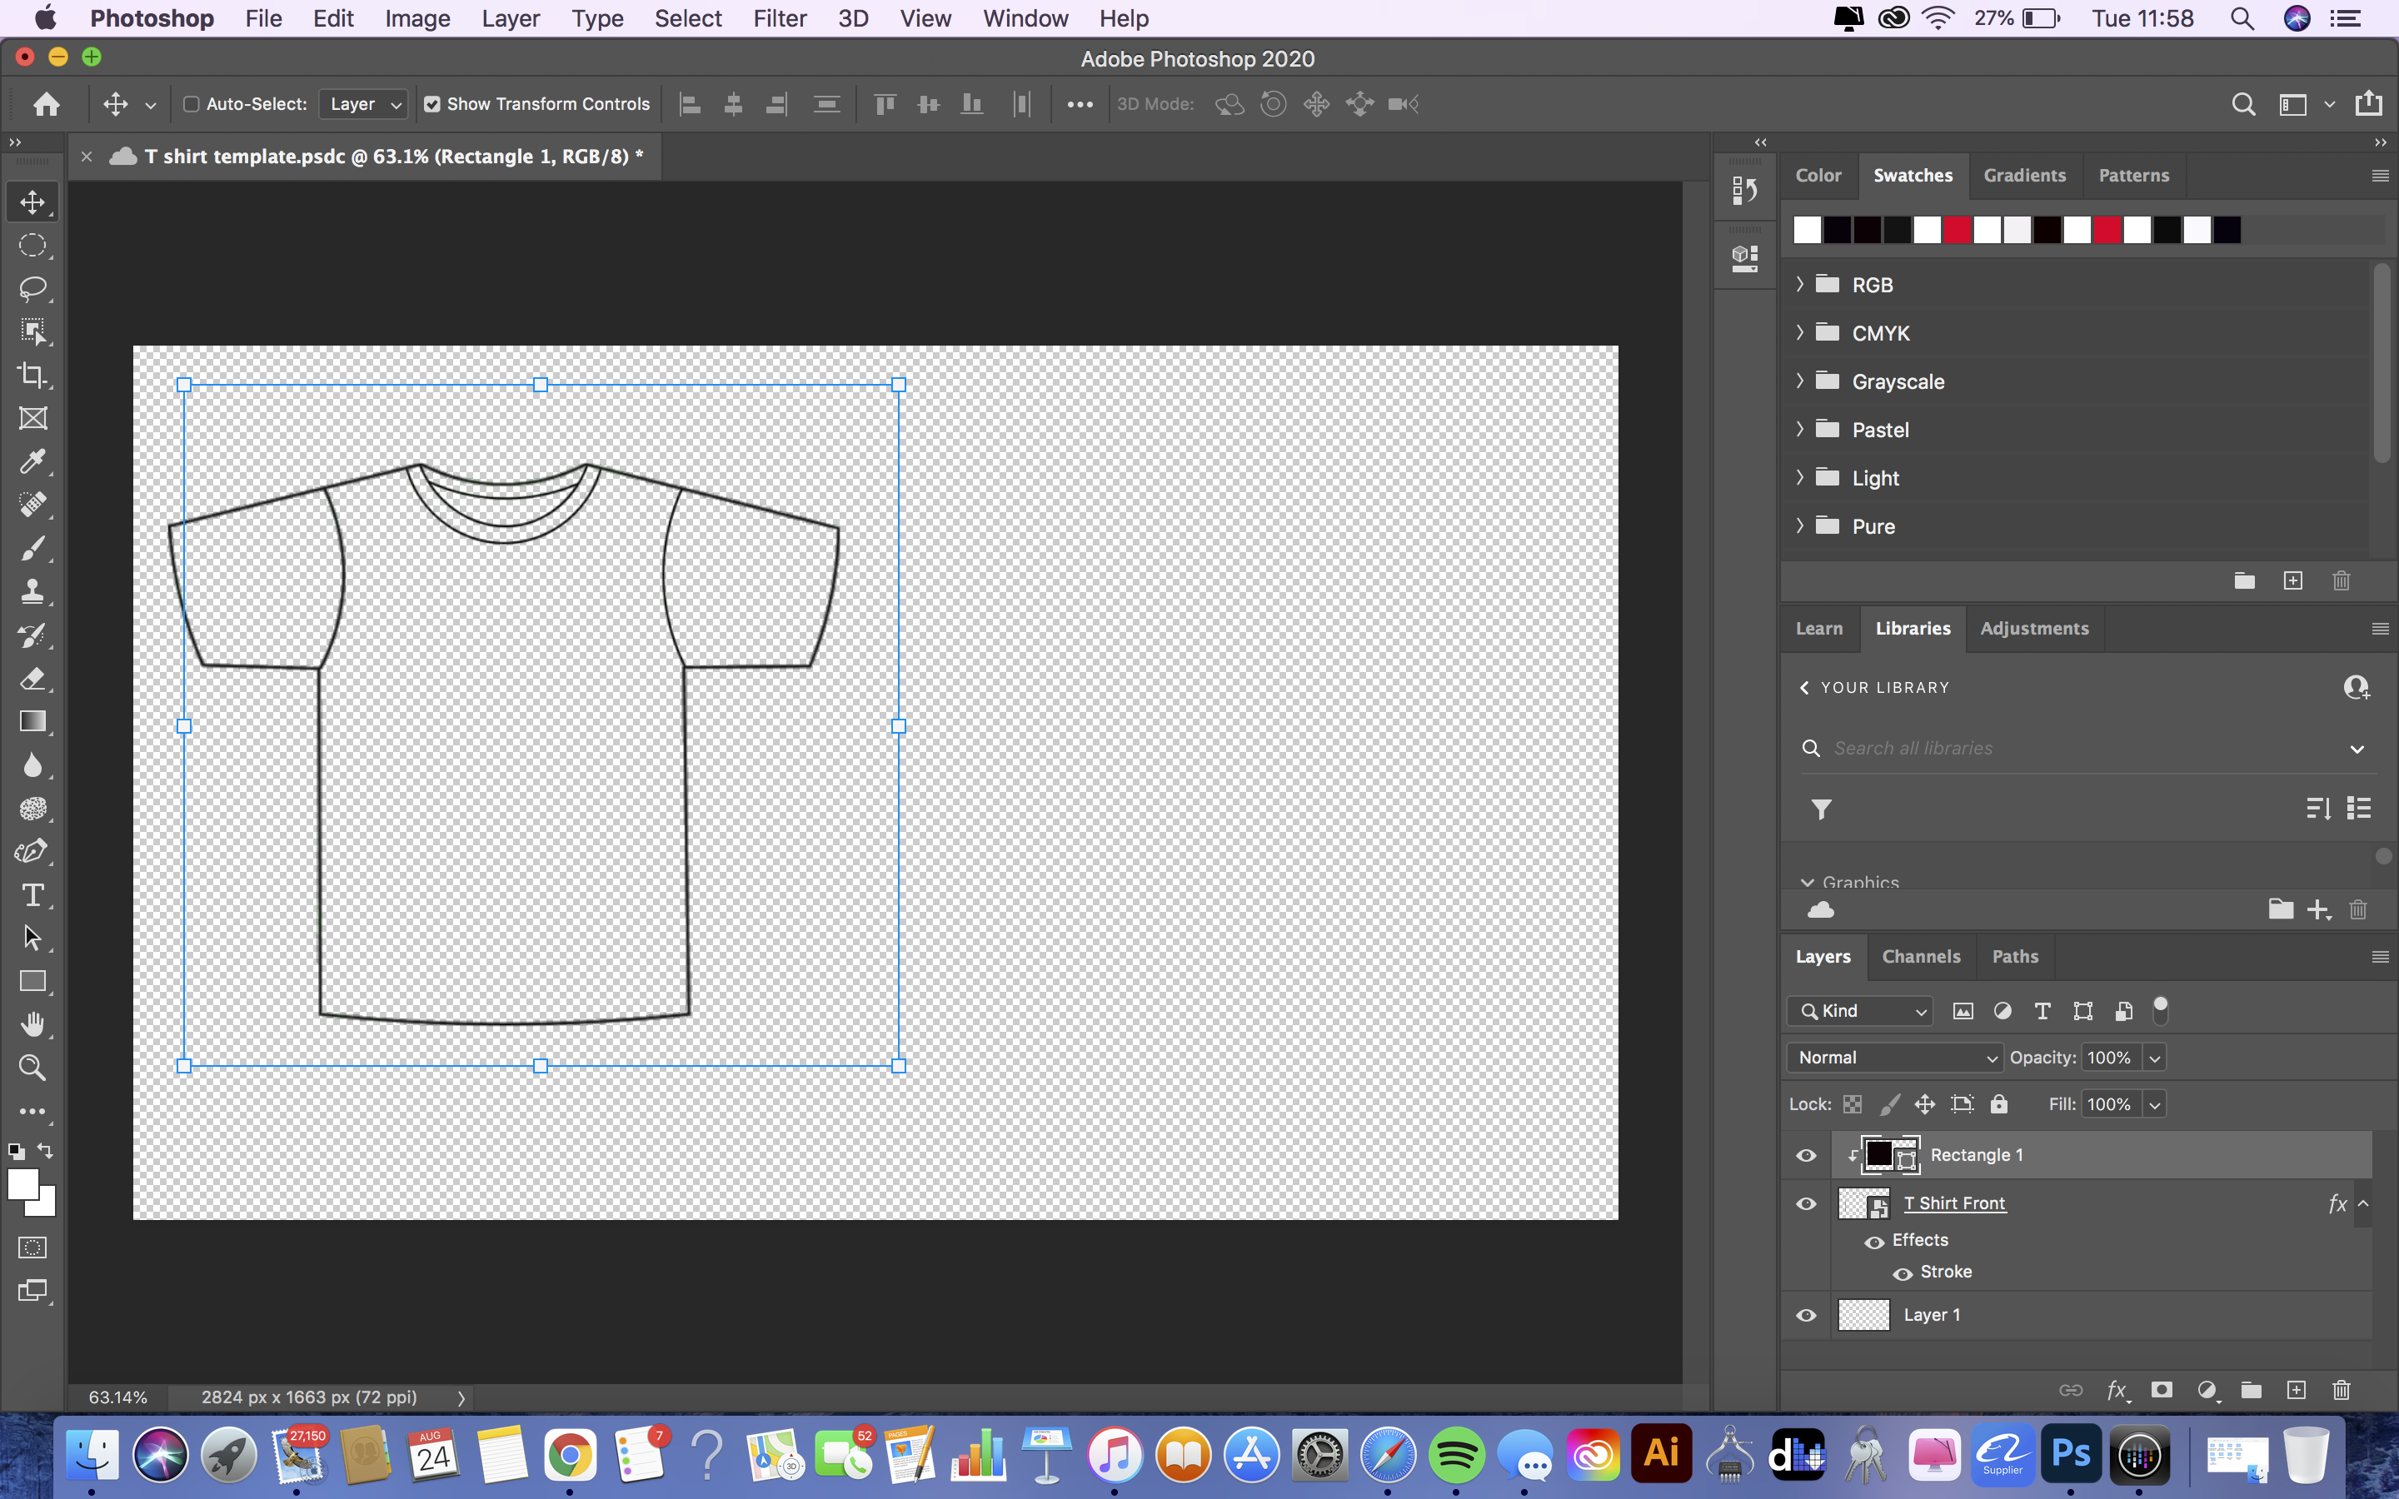Toggle visibility of T Shirt Front layer
2399x1499 pixels.
click(x=1807, y=1203)
